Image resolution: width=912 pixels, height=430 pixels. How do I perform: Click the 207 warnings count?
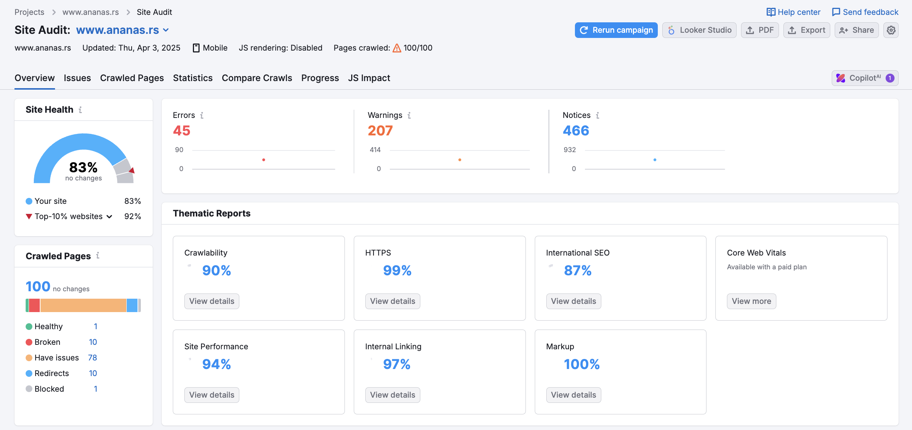(380, 131)
